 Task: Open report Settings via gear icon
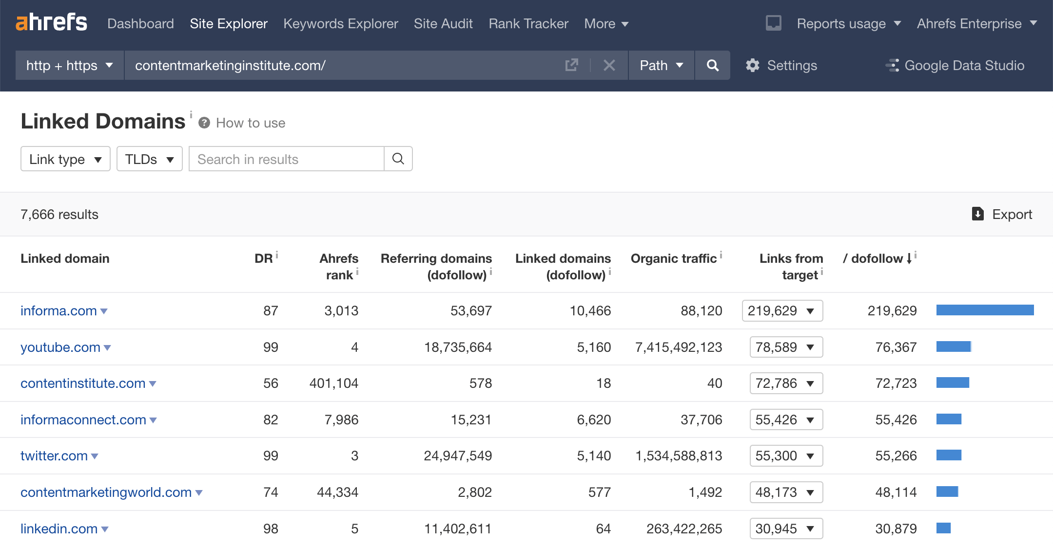[753, 65]
